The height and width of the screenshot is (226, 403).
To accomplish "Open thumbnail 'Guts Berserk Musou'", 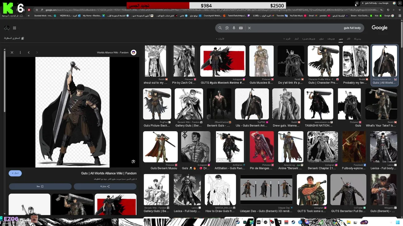I will pos(160,147).
